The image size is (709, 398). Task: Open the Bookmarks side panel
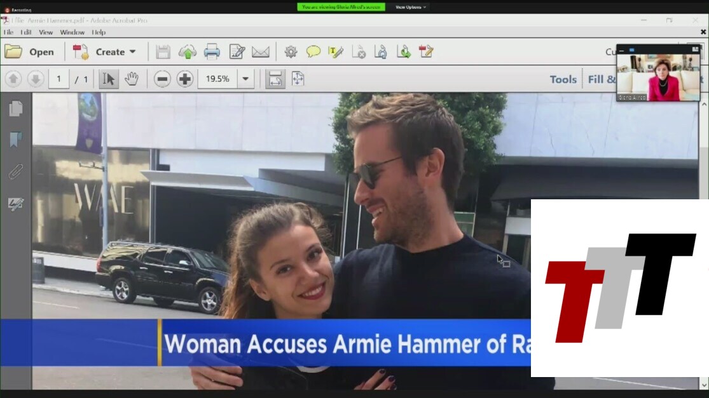click(16, 140)
